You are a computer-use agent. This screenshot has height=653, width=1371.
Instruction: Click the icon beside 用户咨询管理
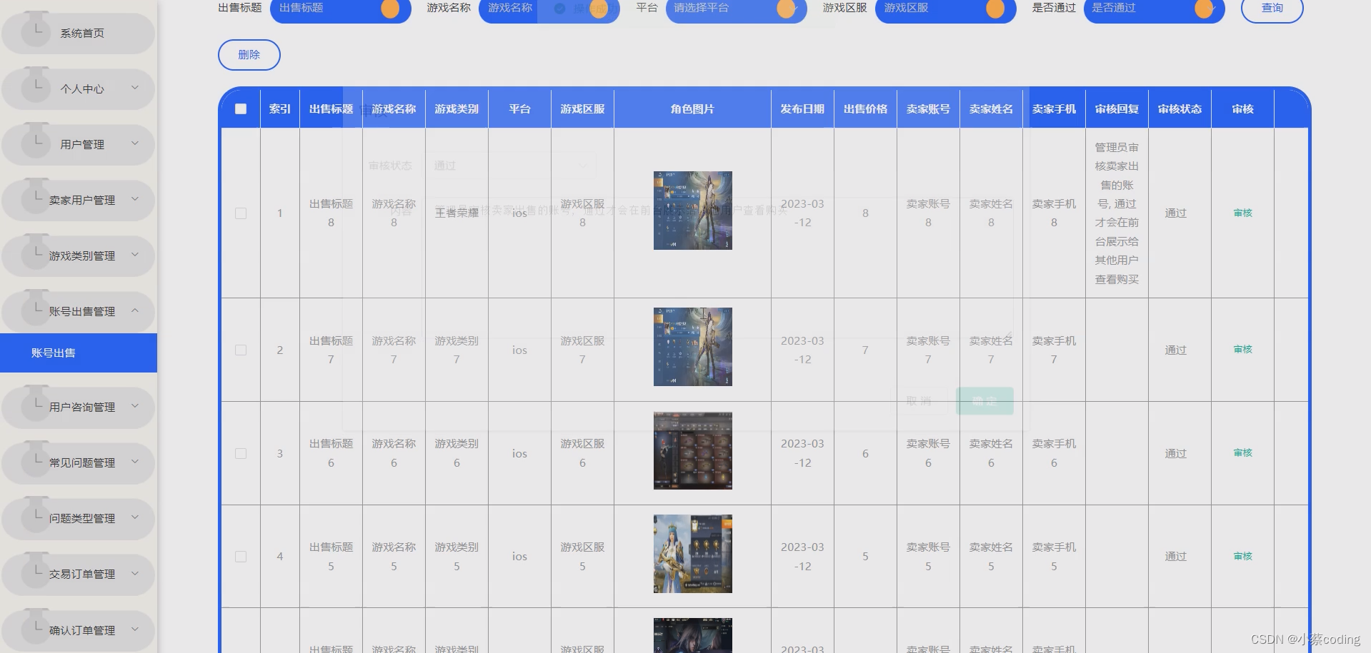(x=36, y=403)
